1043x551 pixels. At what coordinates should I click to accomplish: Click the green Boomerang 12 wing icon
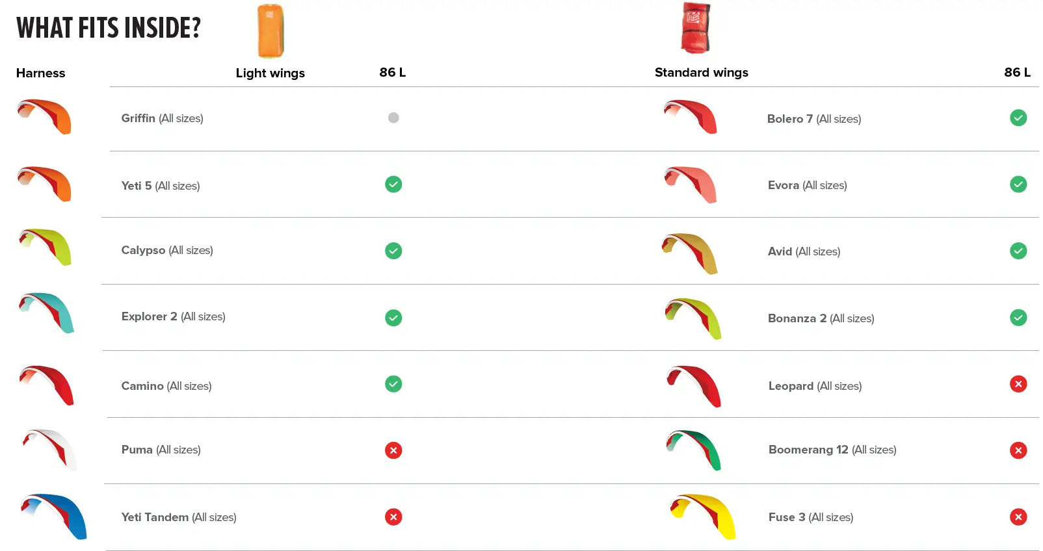(694, 450)
